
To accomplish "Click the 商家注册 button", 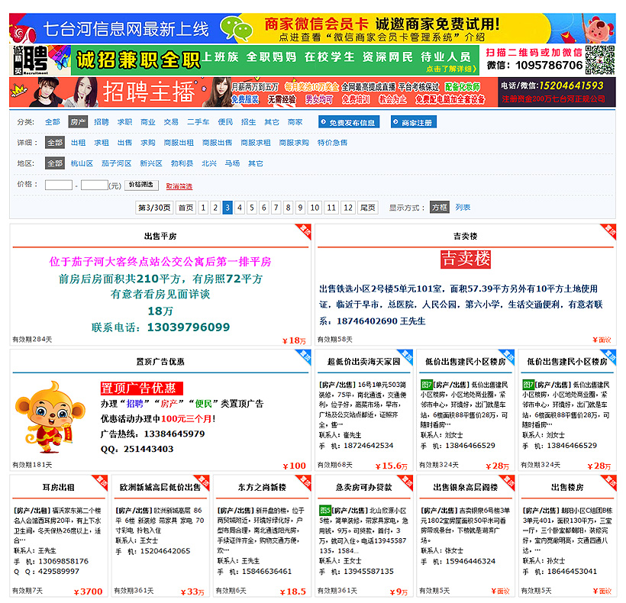I will point(414,122).
